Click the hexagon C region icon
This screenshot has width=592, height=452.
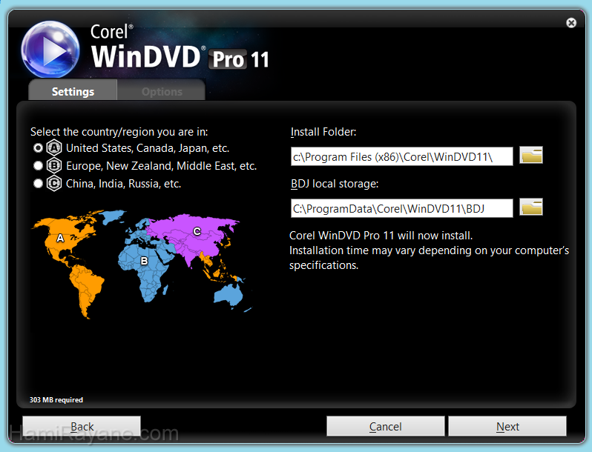[x=54, y=184]
